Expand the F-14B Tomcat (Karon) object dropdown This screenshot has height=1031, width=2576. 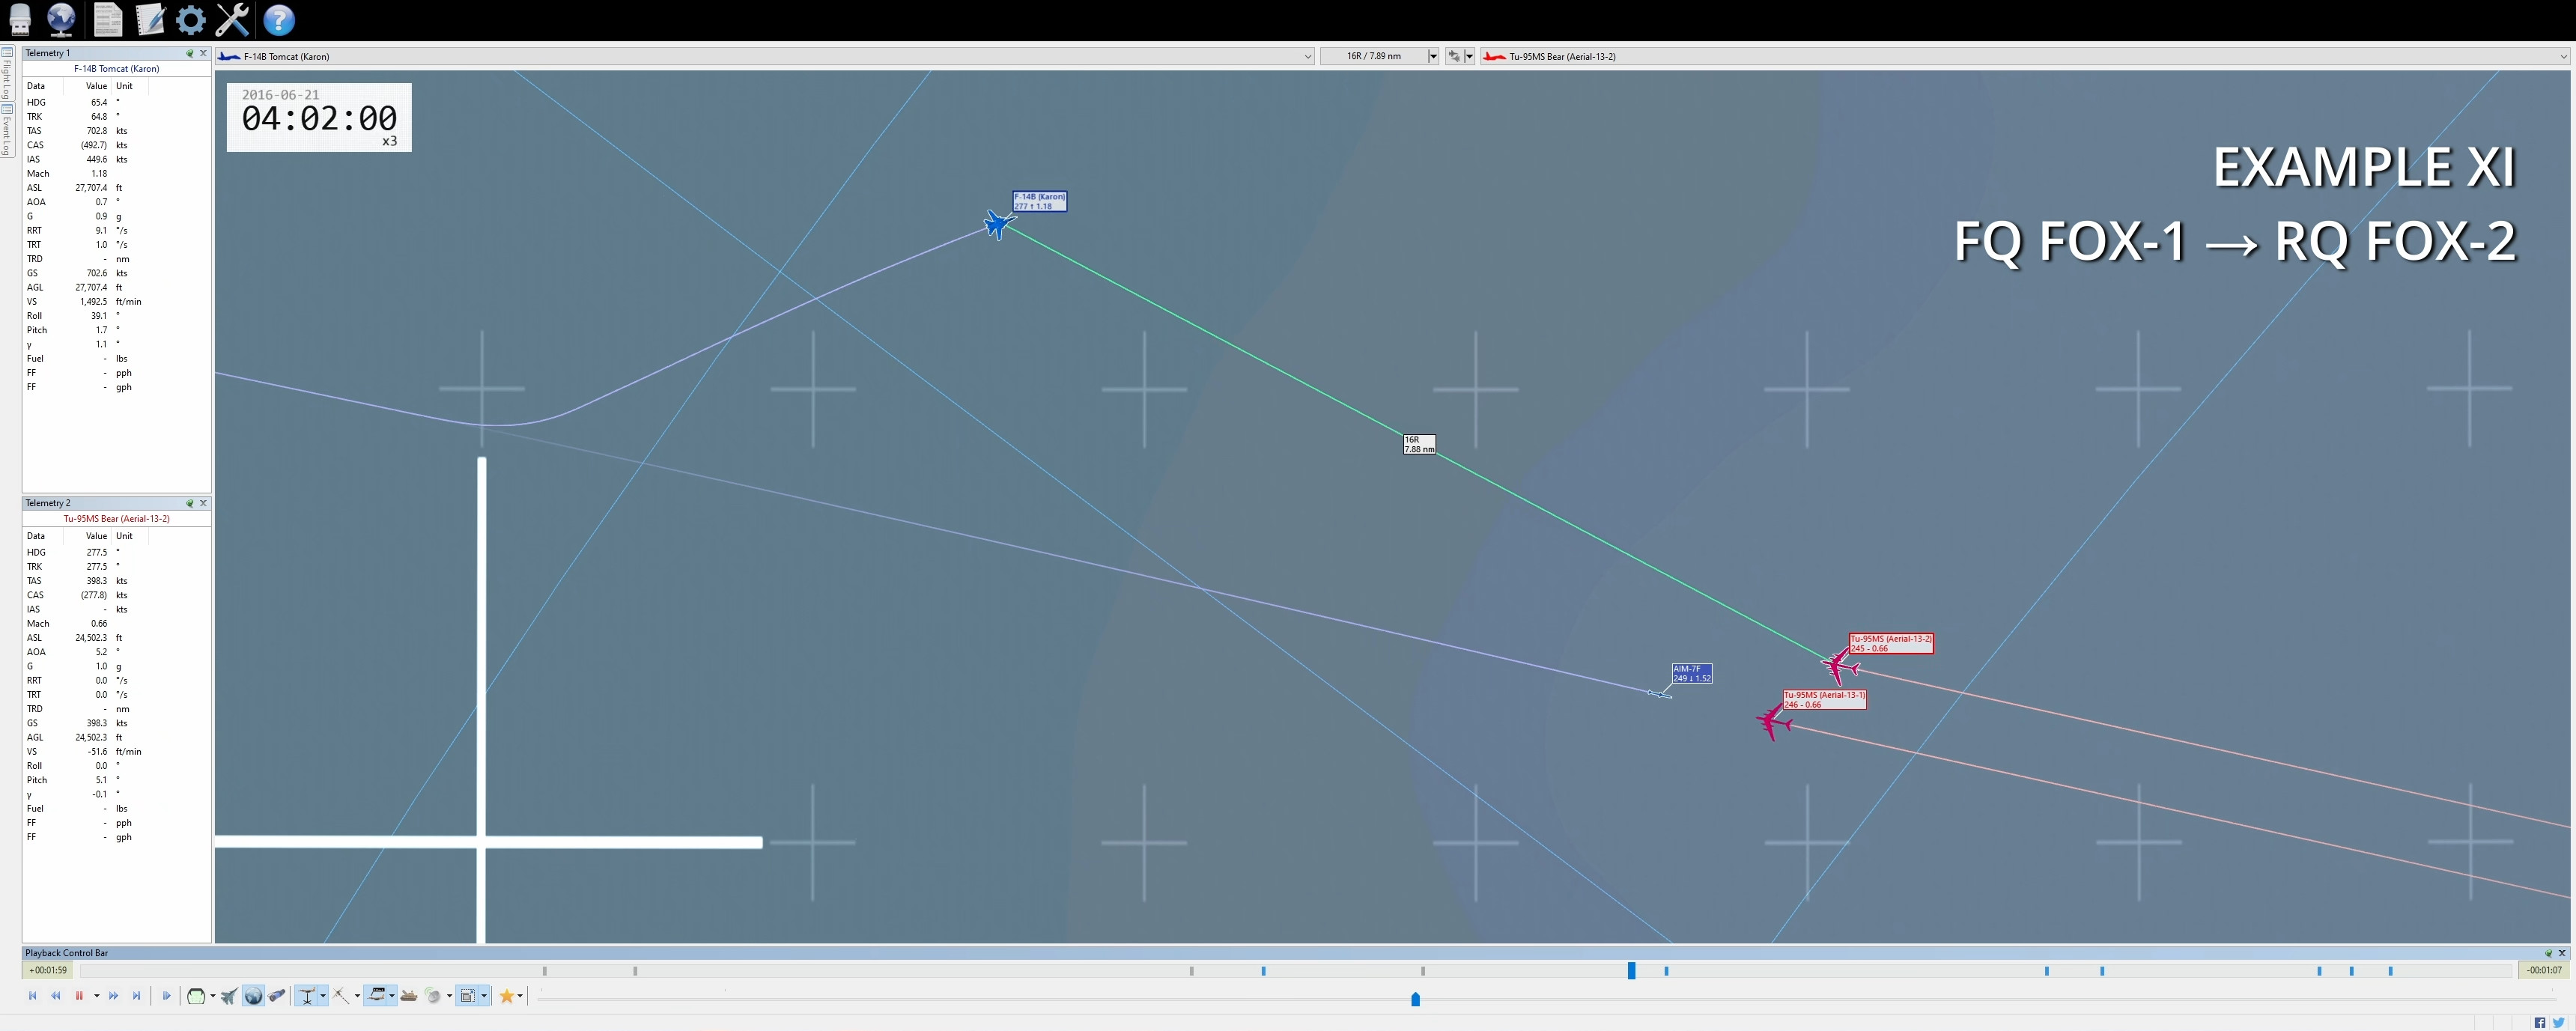pyautogui.click(x=1307, y=57)
